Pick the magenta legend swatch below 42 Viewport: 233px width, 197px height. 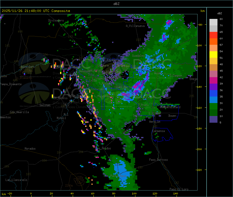(213, 80)
